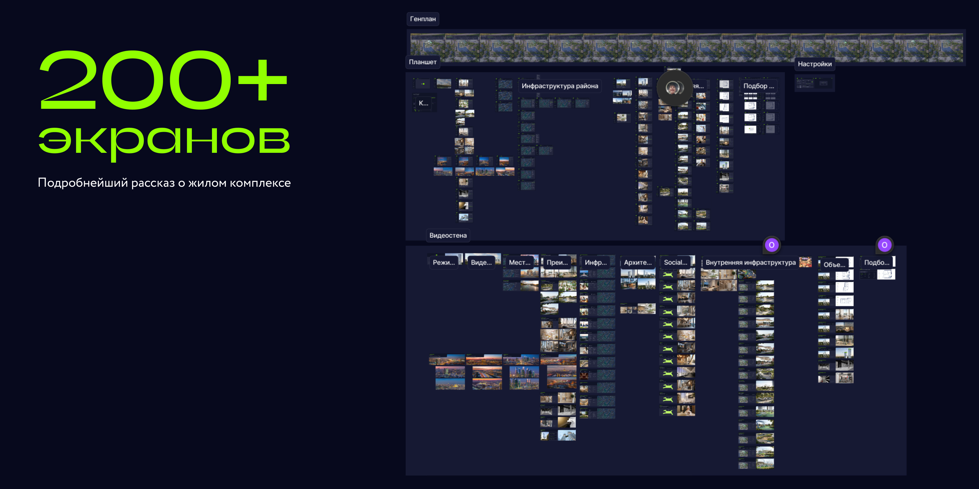Select the Виде... frame label
979x489 pixels.
(x=481, y=262)
